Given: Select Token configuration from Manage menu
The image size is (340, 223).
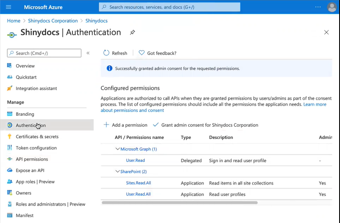Looking at the screenshot, I should pos(36,148).
